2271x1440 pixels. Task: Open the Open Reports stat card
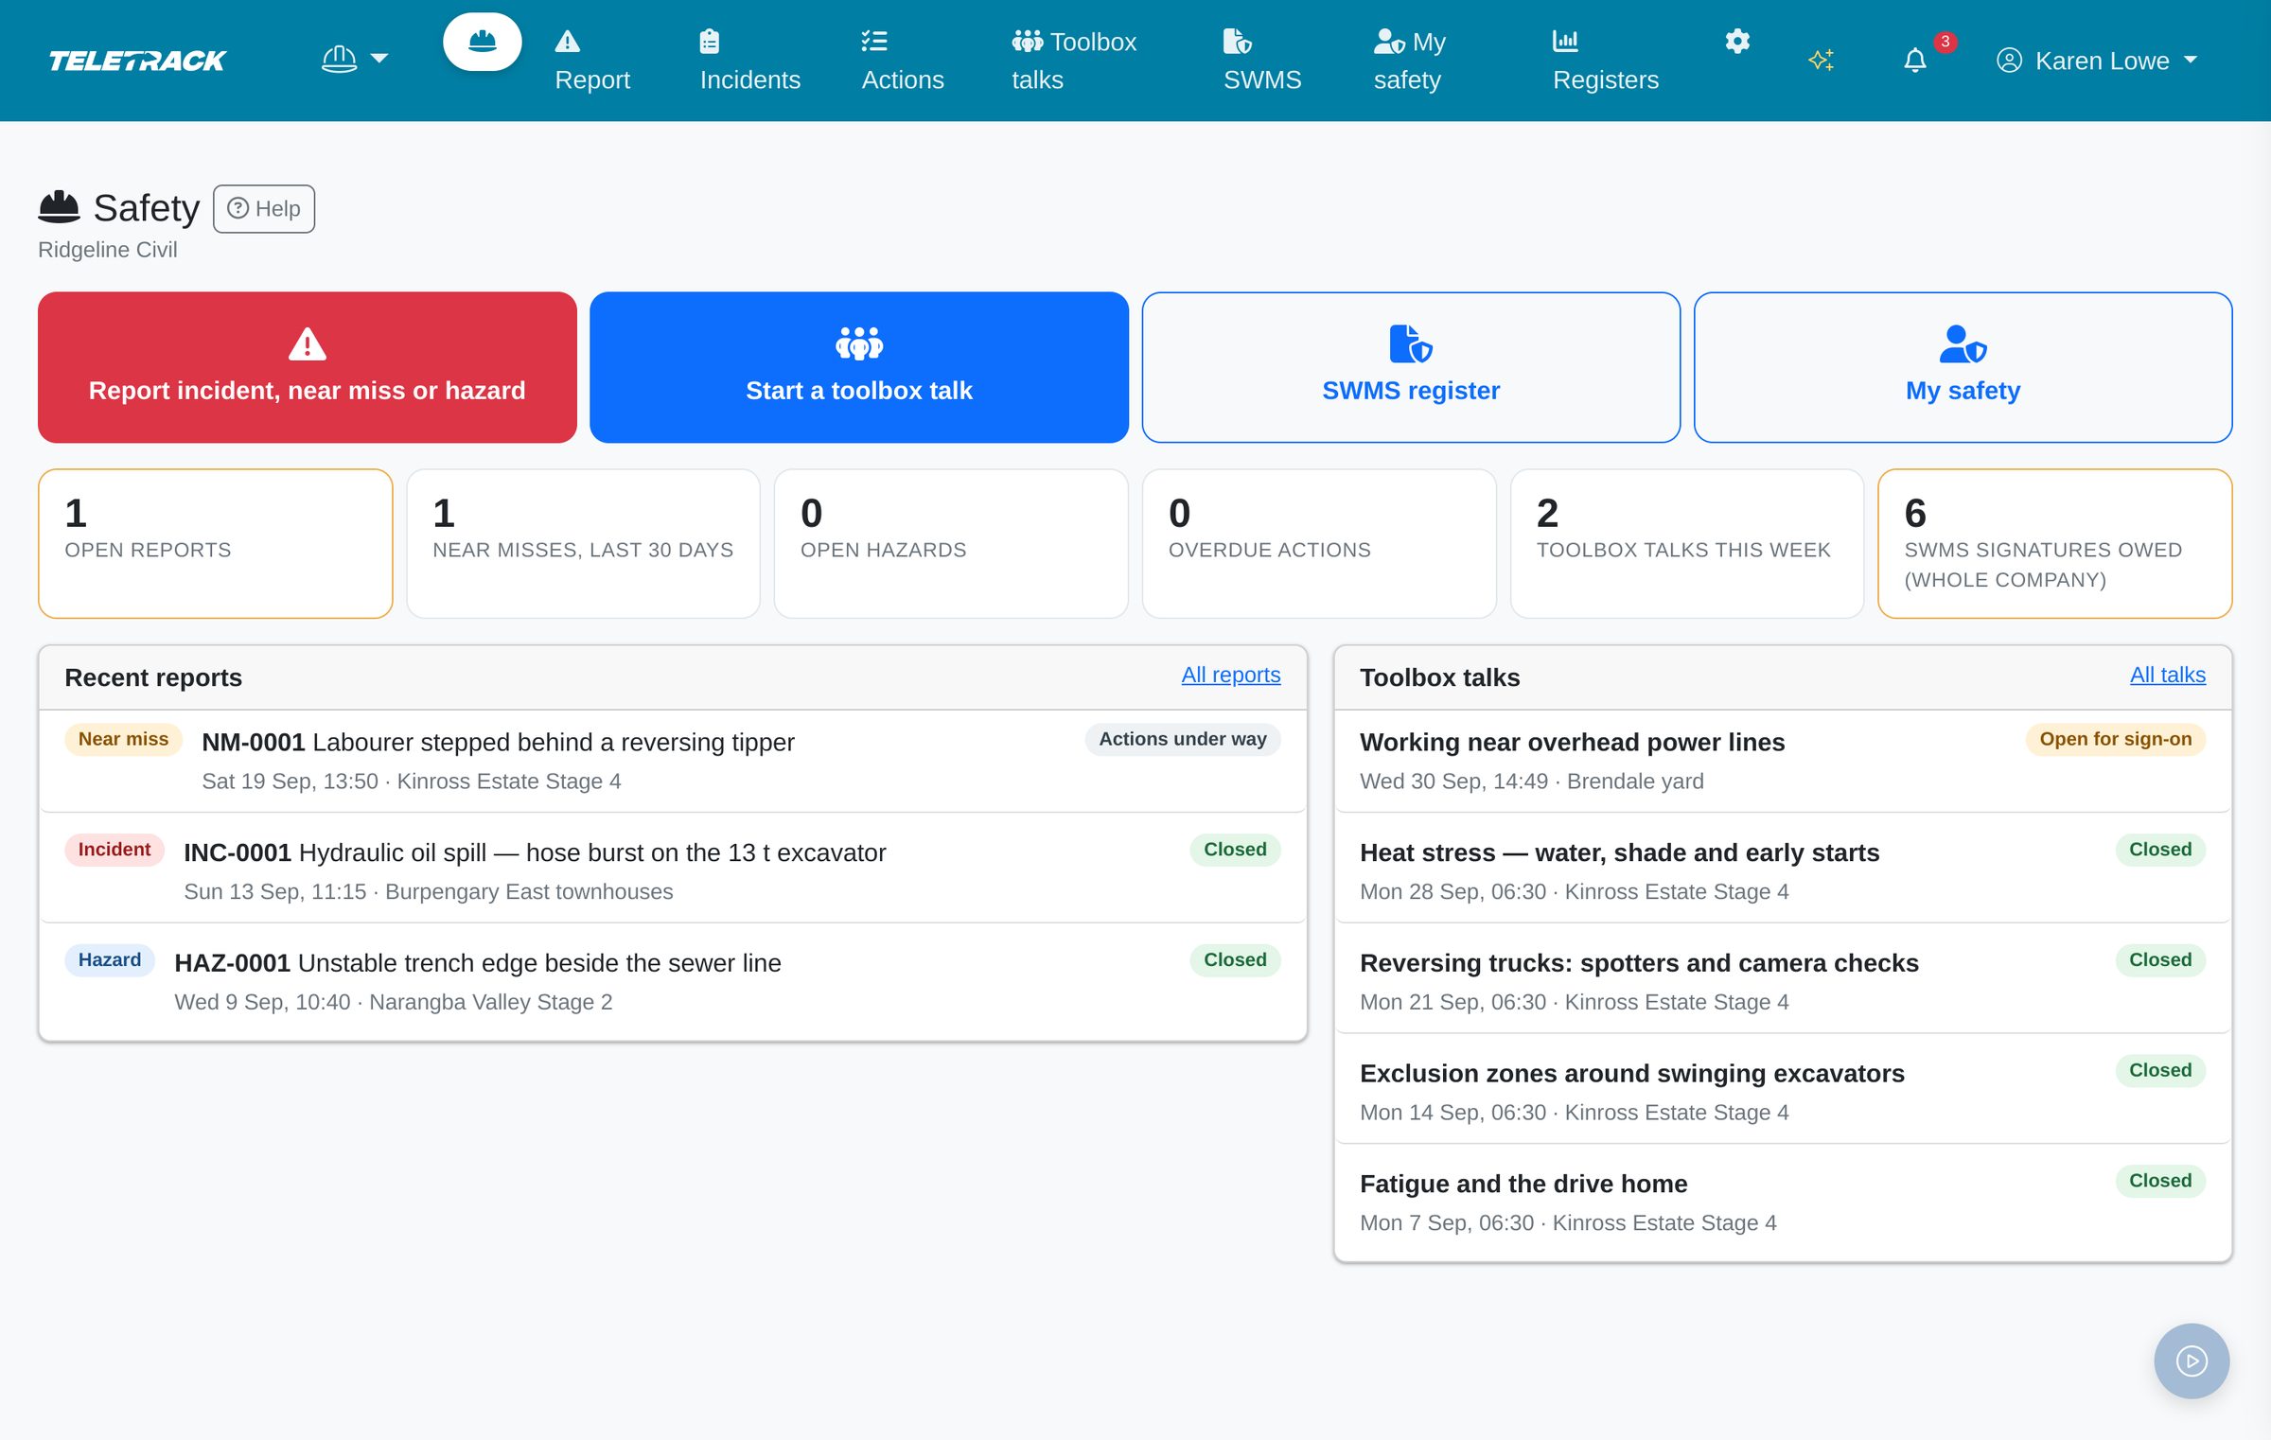point(216,544)
